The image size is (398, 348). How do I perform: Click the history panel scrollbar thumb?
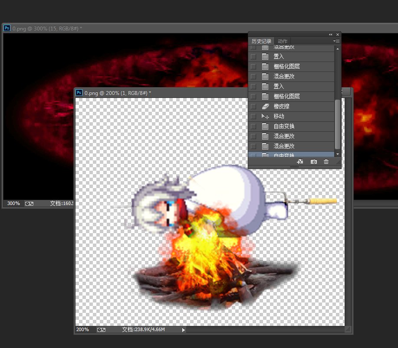(x=338, y=124)
